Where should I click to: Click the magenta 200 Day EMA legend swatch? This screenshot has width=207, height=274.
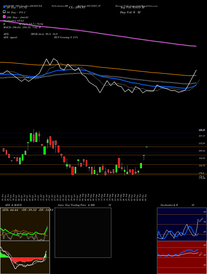pyautogui.click(x=4, y=17)
